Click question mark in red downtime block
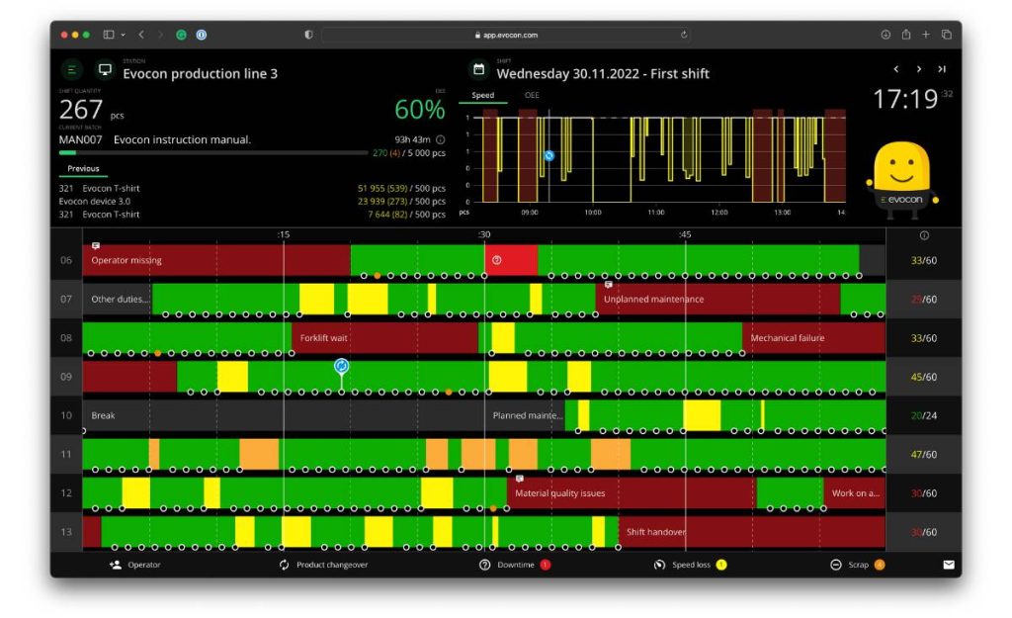The image size is (1012, 618). point(496,260)
